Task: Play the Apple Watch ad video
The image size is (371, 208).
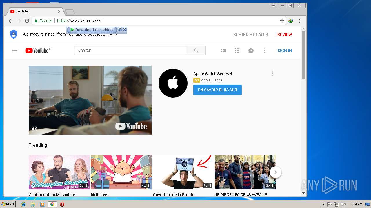Action: pyautogui.click(x=90, y=100)
